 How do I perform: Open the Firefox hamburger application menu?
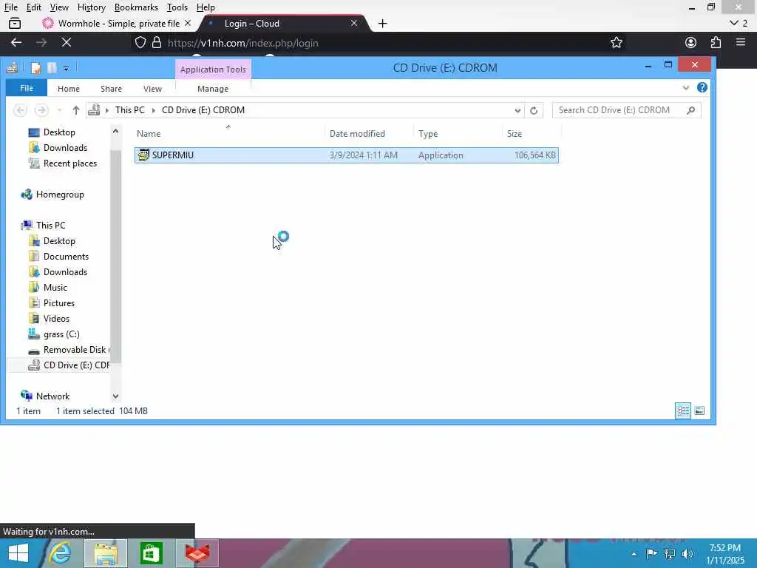(741, 42)
